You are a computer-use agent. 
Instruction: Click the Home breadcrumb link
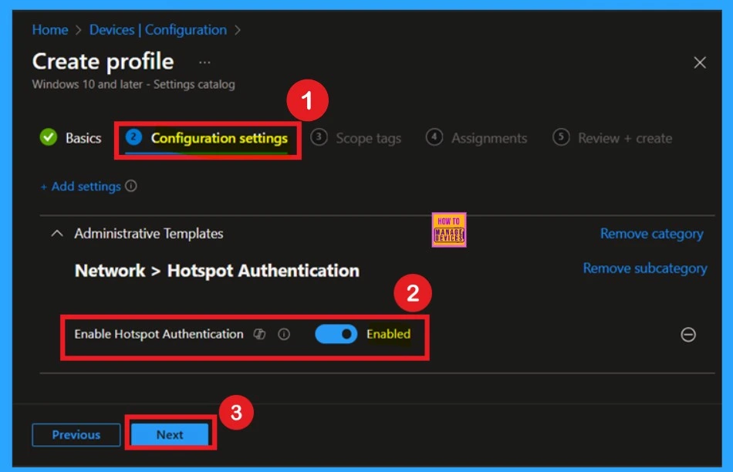pos(50,30)
